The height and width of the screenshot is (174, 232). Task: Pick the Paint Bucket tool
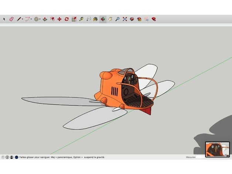coord(95,19)
